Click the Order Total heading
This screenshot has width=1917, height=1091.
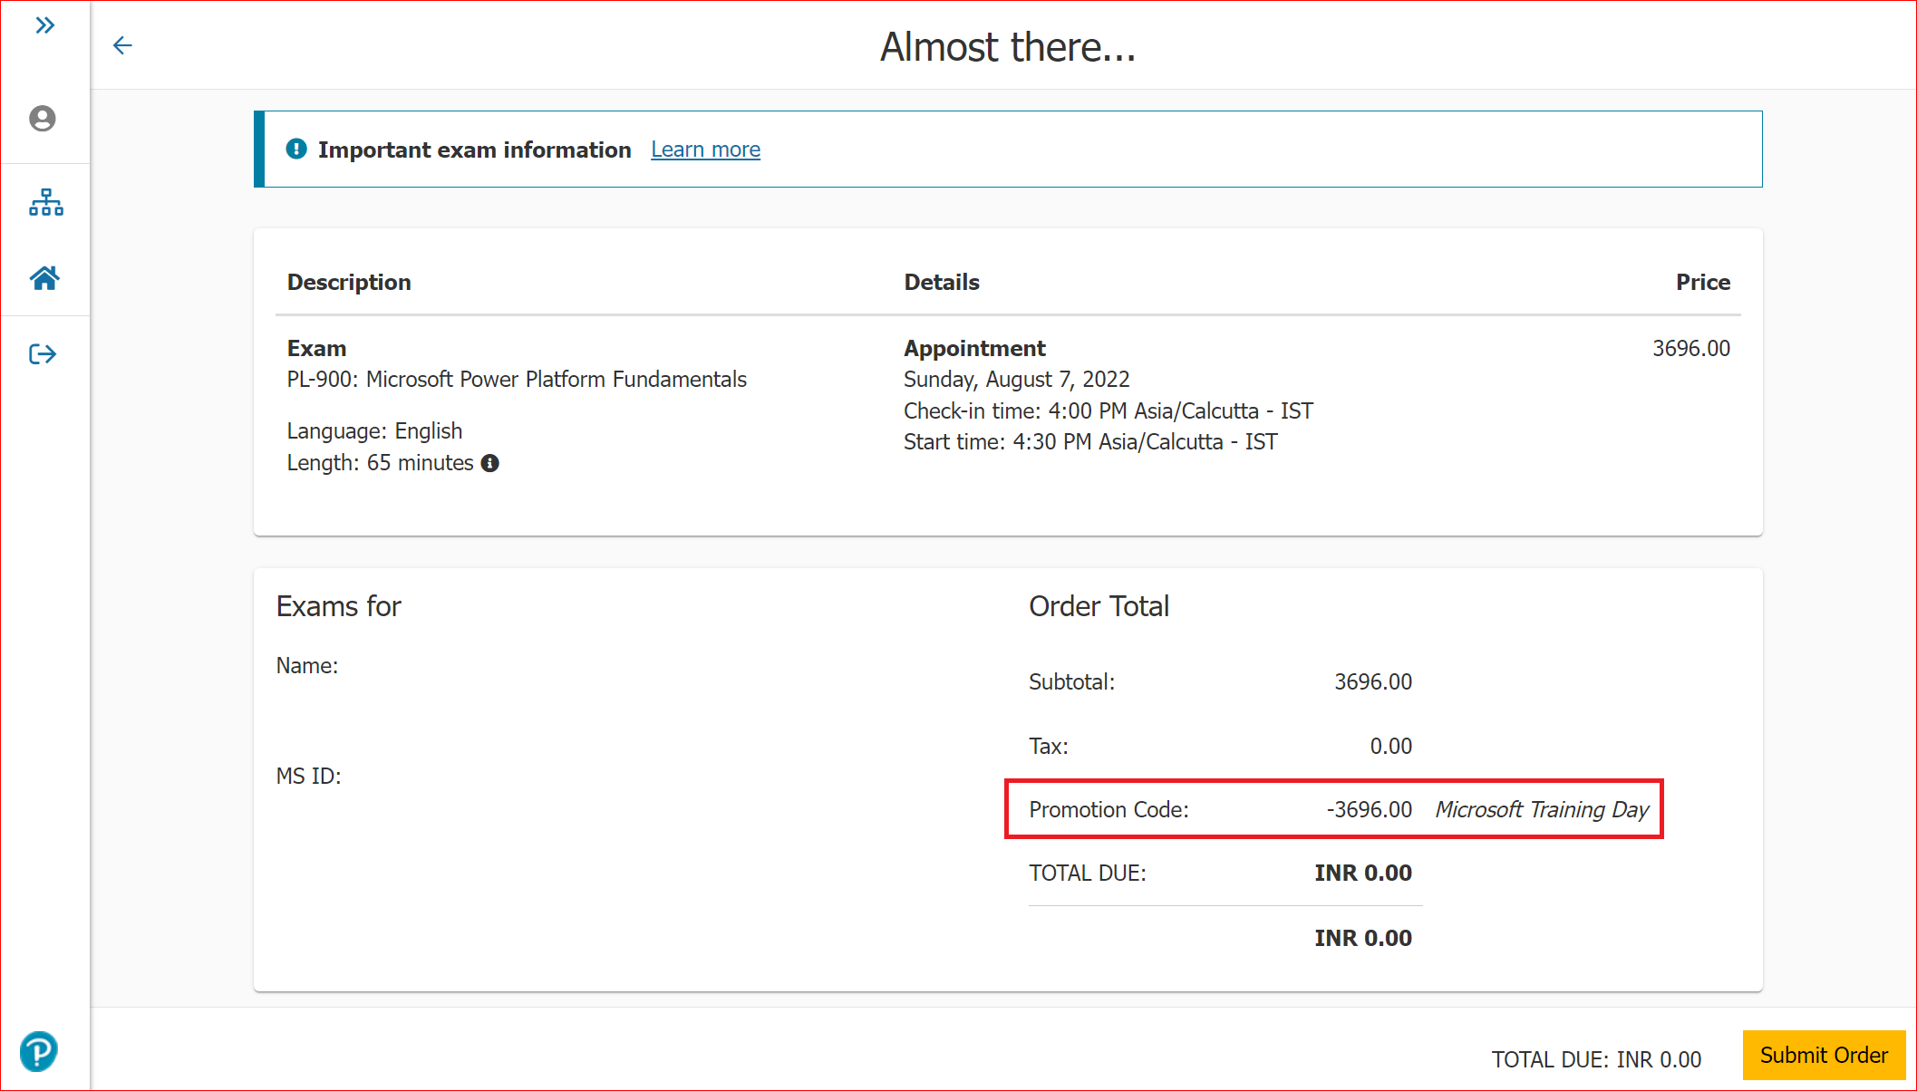1099,606
